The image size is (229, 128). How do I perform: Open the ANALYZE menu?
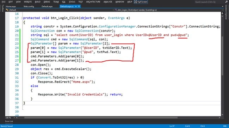108,2
